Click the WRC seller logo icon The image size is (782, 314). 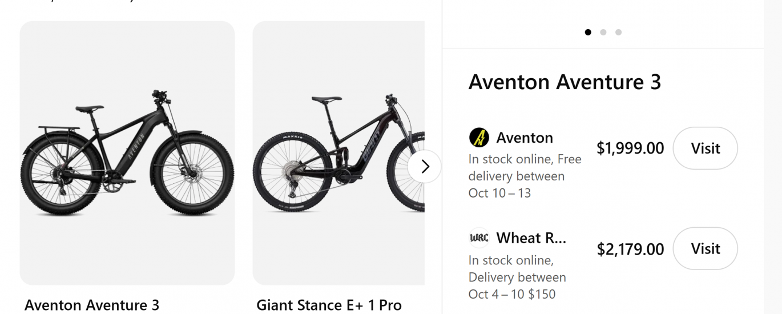[x=479, y=237]
